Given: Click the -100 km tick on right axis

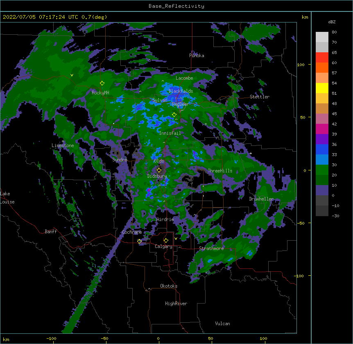Looking at the screenshot, I should point(300,276).
